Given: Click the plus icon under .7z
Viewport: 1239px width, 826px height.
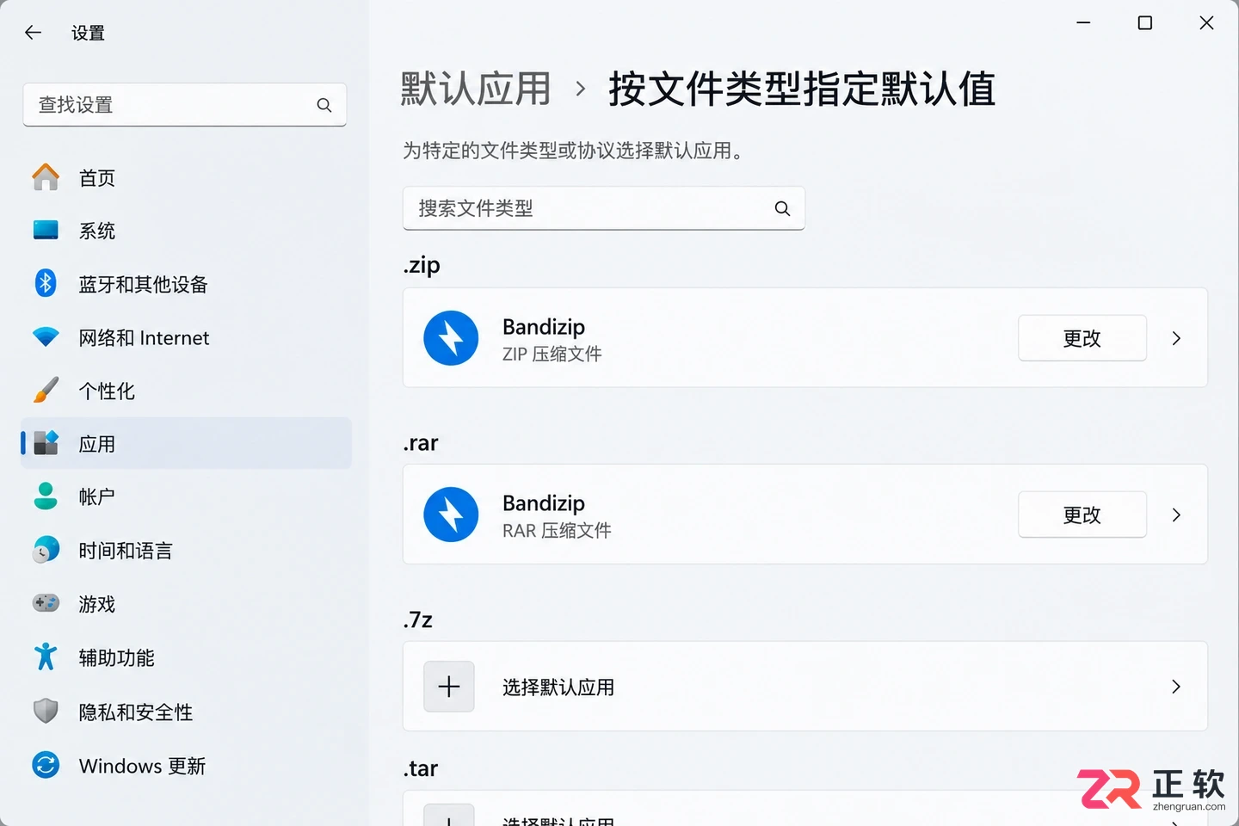Looking at the screenshot, I should tap(449, 687).
